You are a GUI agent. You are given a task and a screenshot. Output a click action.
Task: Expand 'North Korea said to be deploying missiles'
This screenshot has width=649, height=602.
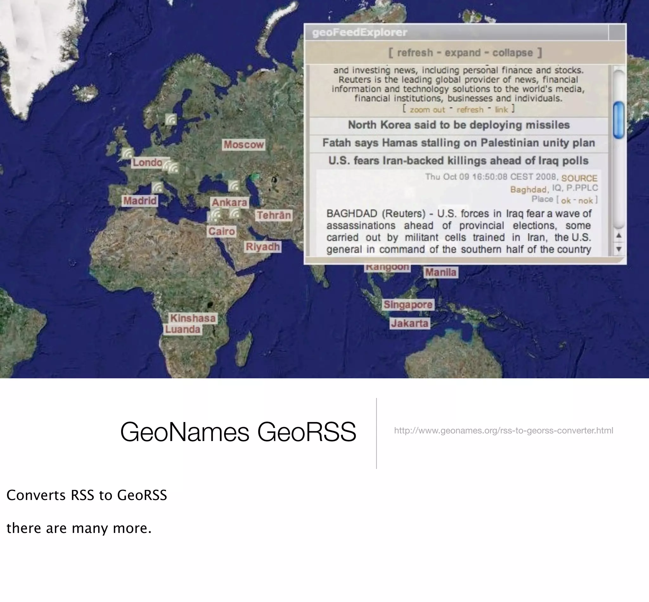pyautogui.click(x=459, y=125)
